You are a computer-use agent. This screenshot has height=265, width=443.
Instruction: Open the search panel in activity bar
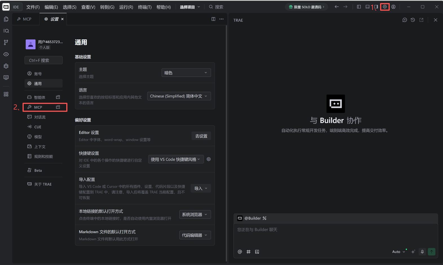[x=6, y=31]
